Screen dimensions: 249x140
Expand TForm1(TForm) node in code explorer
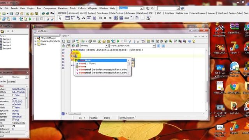(x=35, y=38)
